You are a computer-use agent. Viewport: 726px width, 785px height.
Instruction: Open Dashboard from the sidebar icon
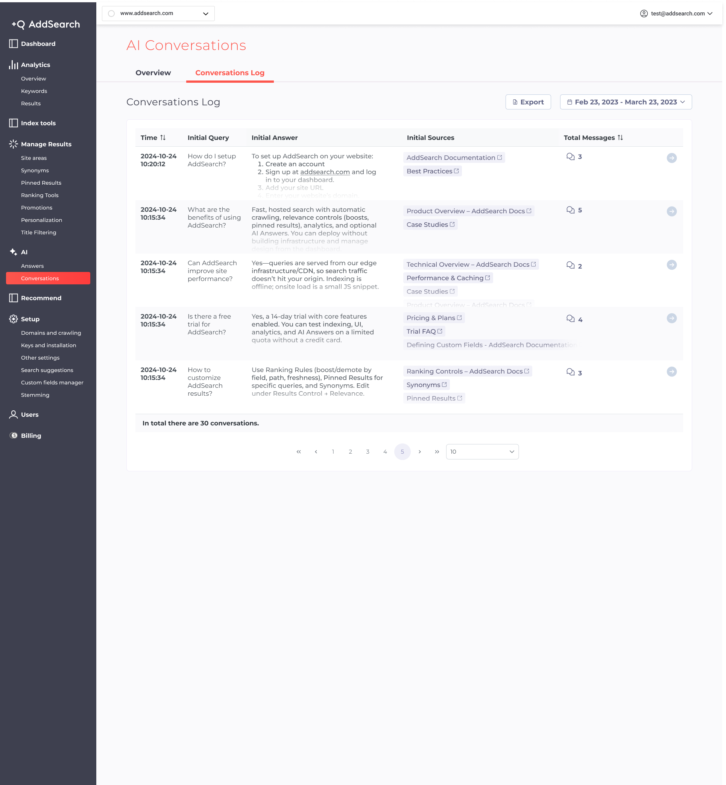coord(14,44)
